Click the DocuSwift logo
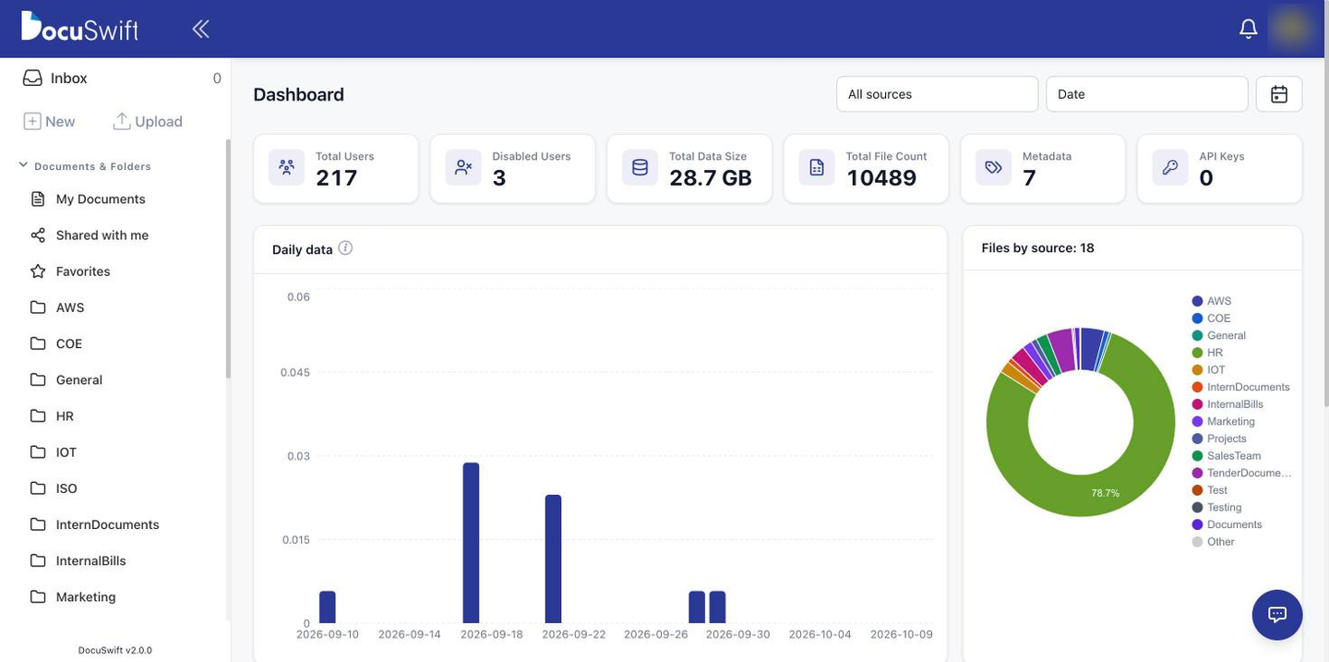 pyautogui.click(x=79, y=26)
